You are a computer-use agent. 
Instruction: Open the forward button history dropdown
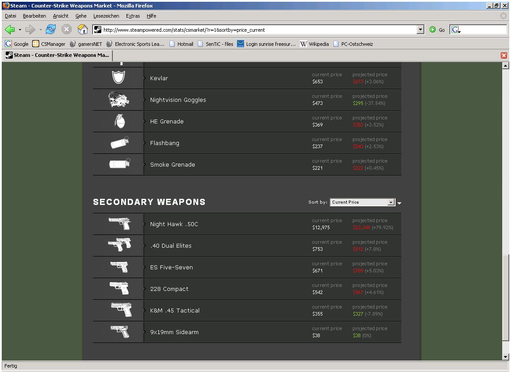(41, 30)
